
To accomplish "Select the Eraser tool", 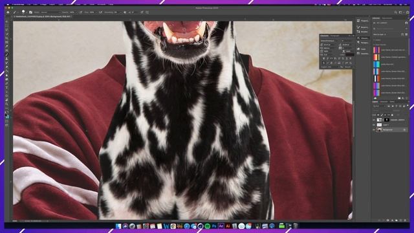I will click(x=7, y=67).
